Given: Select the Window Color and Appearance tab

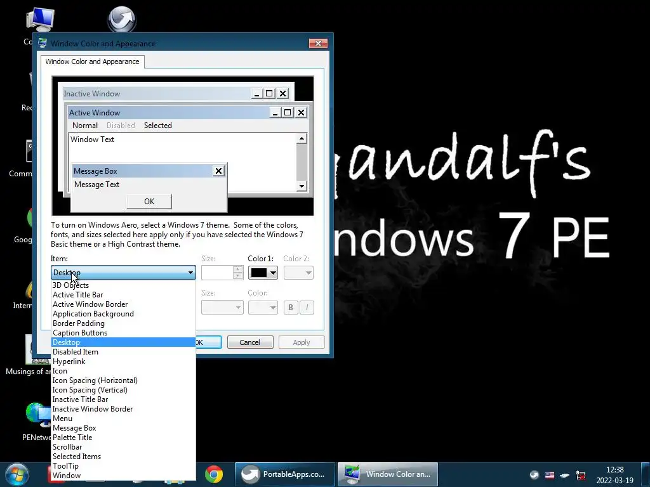Looking at the screenshot, I should [x=93, y=62].
